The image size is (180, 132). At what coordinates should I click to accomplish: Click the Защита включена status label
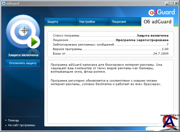click(153, 35)
